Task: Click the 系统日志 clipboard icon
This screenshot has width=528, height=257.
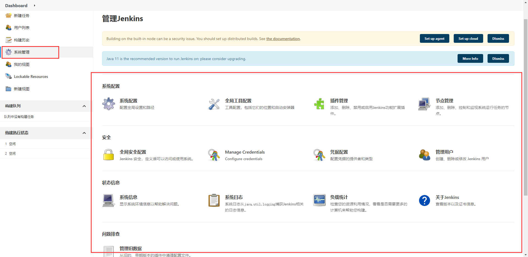Action: [x=214, y=200]
